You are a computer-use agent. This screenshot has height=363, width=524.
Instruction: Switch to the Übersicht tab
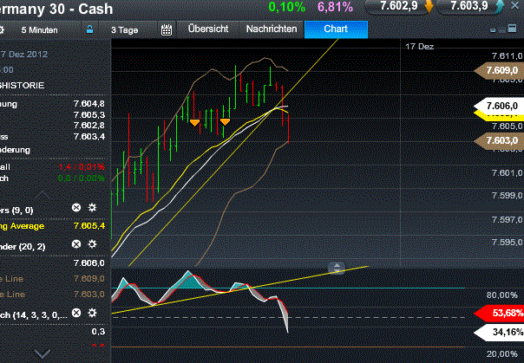click(208, 29)
